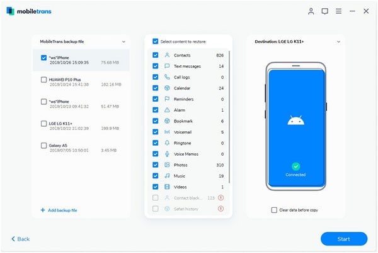The width and height of the screenshot is (378, 253).
Task: Click the Contacts icon in content list
Action: 167,55
